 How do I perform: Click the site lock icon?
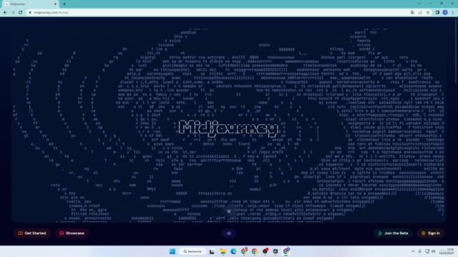(30, 13)
